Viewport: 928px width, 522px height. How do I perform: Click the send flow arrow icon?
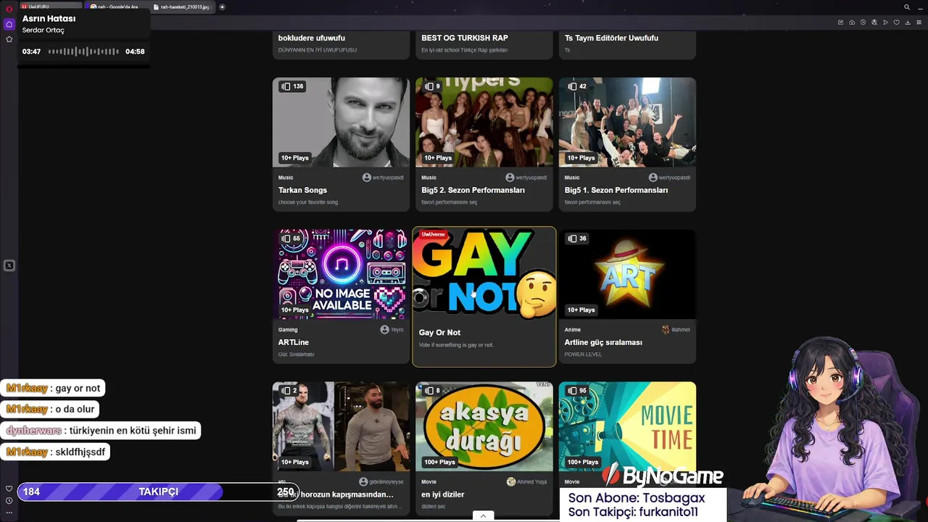coord(885,22)
